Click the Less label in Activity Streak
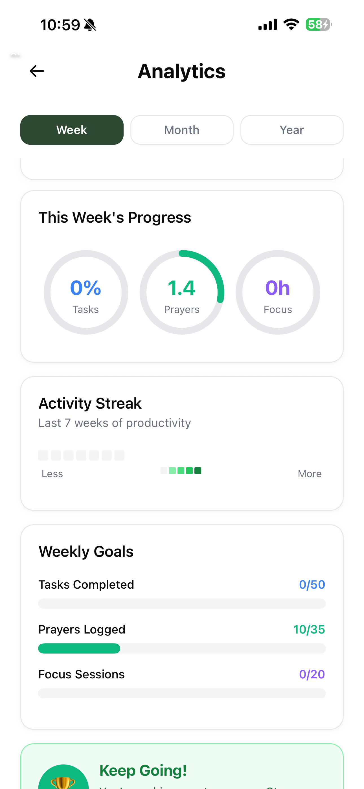The image size is (364, 789). pos(52,474)
